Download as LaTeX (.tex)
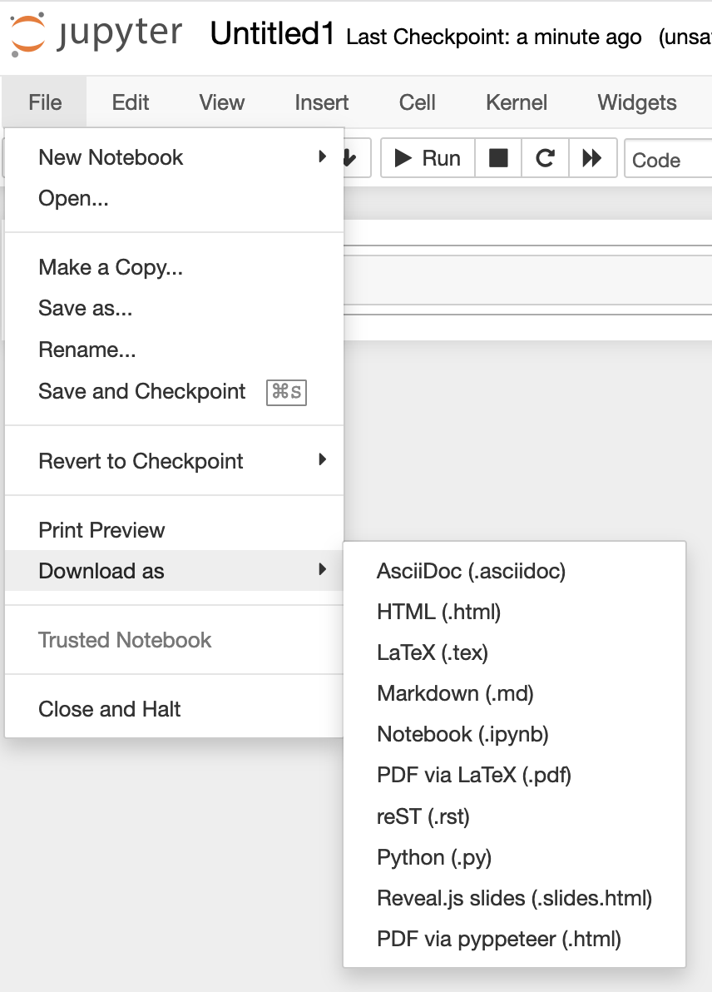712x992 pixels. pos(514,652)
